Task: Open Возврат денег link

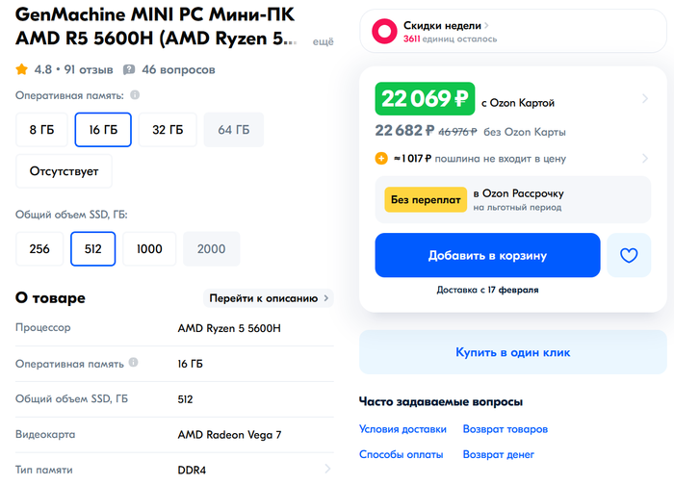Action: click(x=498, y=454)
